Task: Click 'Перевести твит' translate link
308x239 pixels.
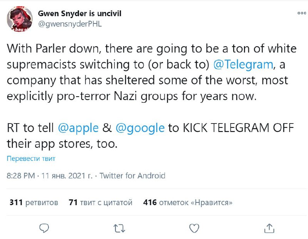Action: coord(31,159)
